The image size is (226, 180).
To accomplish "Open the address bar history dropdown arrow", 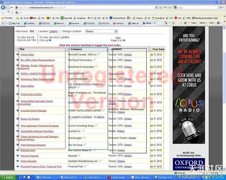I will (156, 7).
